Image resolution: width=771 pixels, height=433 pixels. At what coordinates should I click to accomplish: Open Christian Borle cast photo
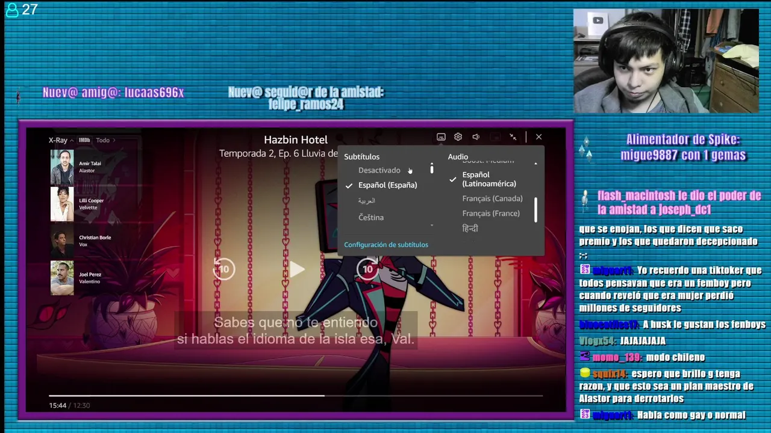point(62,241)
